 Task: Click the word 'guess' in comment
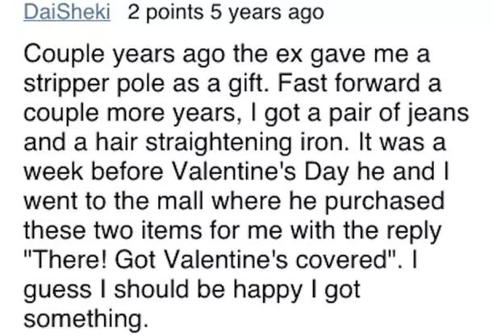57,291
